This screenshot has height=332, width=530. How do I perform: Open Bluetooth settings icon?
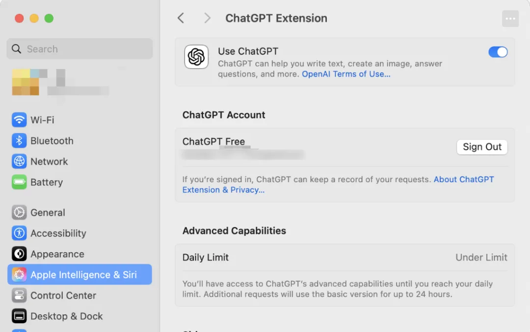[19, 141]
